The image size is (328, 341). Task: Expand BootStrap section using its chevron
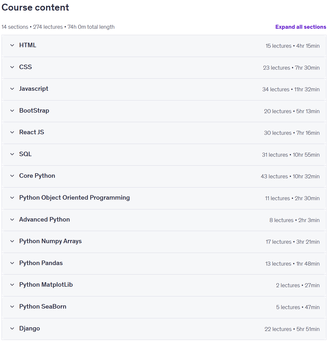pos(12,111)
